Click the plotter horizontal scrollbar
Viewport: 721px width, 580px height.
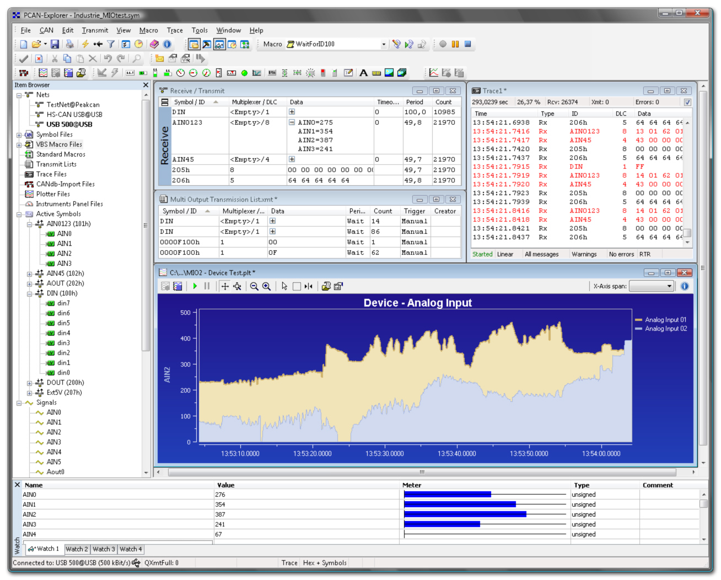422,472
